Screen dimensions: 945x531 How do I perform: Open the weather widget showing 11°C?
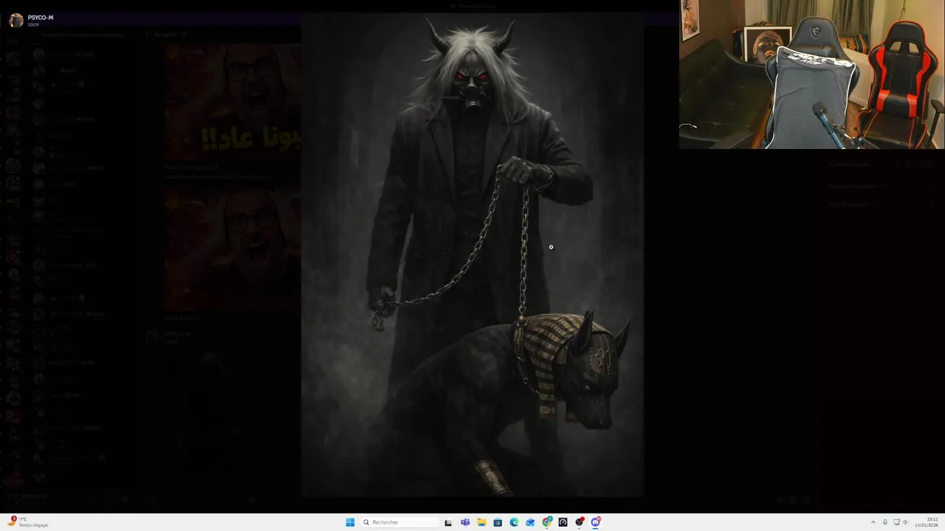point(28,521)
